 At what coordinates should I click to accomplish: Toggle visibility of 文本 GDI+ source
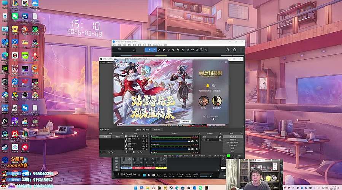[143, 144]
